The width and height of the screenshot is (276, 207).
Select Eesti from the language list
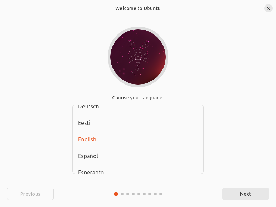pos(84,123)
